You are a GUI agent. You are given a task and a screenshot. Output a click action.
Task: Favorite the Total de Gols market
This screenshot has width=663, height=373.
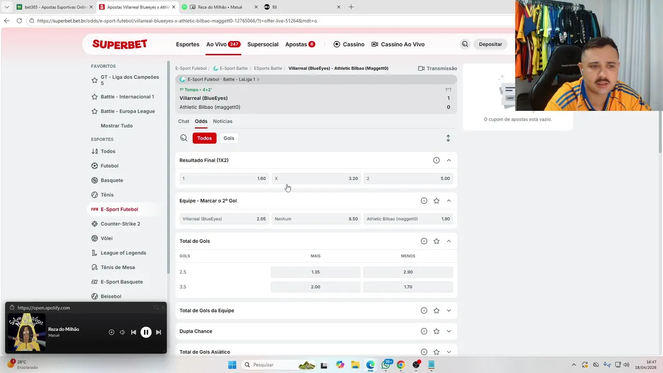click(x=436, y=241)
